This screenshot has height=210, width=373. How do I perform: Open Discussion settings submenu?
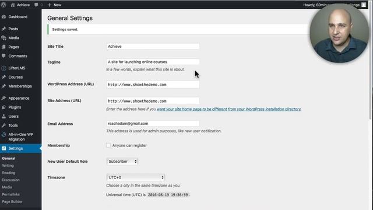[x=10, y=180]
